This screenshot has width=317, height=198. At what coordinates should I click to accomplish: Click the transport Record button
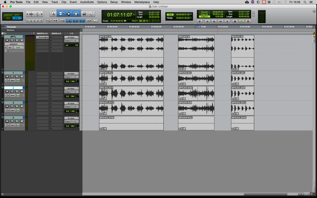[248, 21]
